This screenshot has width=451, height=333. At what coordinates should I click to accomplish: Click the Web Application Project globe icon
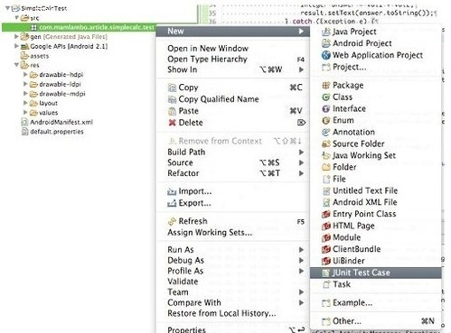pyautogui.click(x=326, y=55)
